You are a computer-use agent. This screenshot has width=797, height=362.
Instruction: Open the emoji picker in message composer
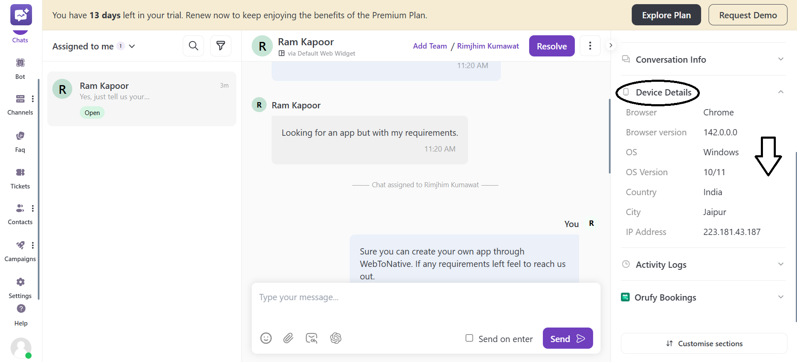click(266, 338)
